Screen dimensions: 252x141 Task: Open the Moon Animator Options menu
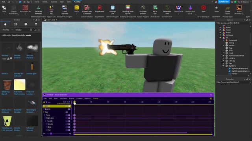tap(87, 98)
